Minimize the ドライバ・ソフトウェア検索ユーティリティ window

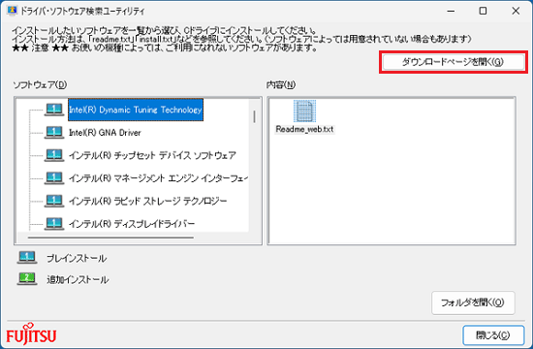click(x=451, y=11)
